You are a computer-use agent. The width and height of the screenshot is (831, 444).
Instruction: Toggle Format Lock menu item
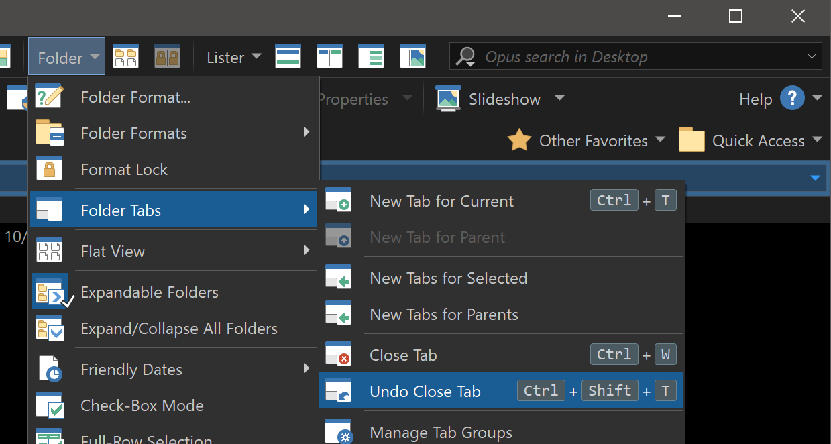click(x=174, y=170)
